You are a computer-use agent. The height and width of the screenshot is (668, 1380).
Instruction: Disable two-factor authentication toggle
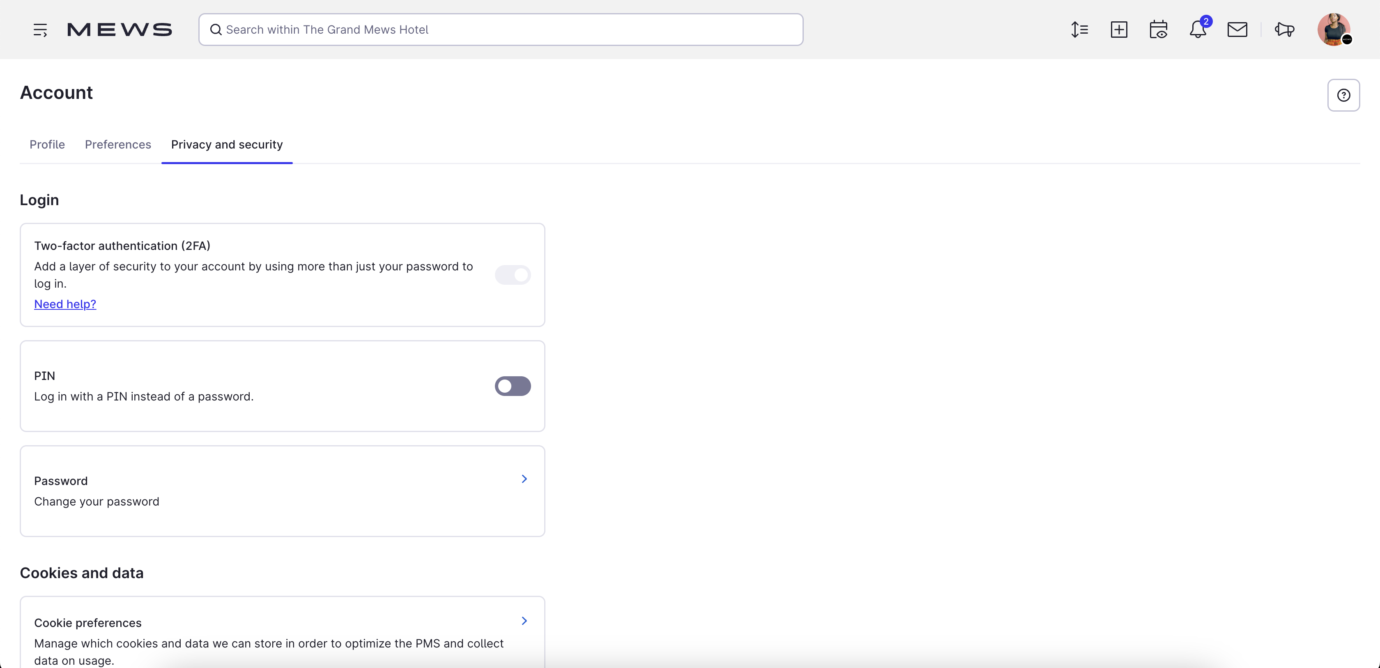pos(513,275)
